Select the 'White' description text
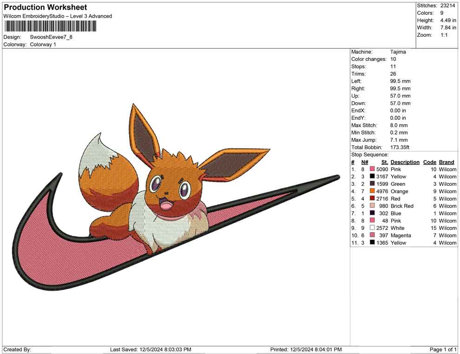460x354 pixels. [x=398, y=228]
